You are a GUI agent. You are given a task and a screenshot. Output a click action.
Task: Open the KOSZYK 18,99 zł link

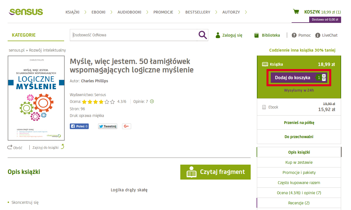[322, 12]
